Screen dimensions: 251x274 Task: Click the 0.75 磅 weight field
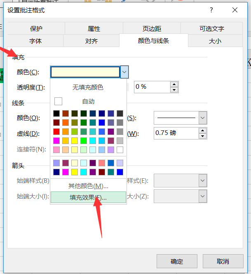176,133
